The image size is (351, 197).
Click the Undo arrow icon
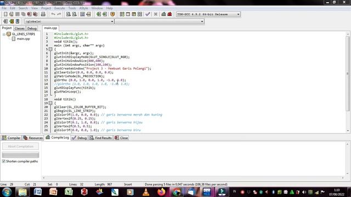tap(53, 14)
